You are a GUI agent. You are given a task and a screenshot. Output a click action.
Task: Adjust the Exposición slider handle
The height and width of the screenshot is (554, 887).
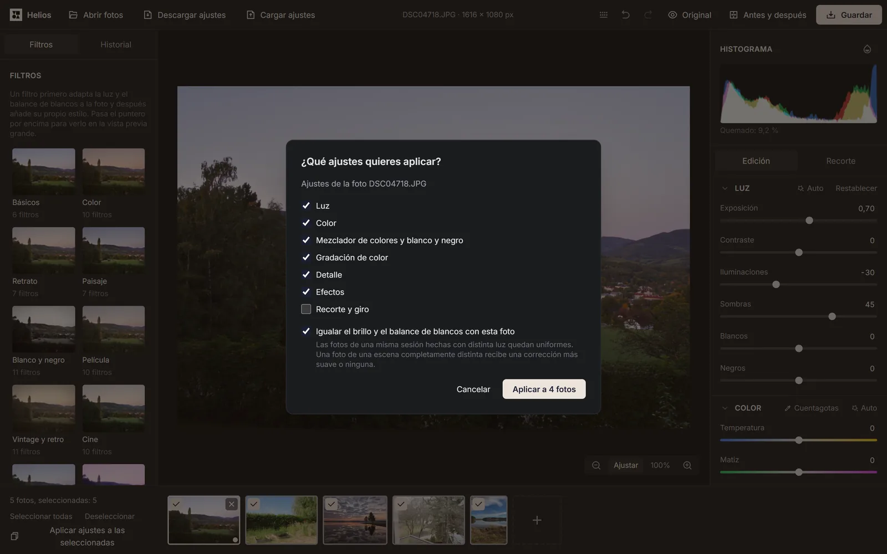click(809, 220)
